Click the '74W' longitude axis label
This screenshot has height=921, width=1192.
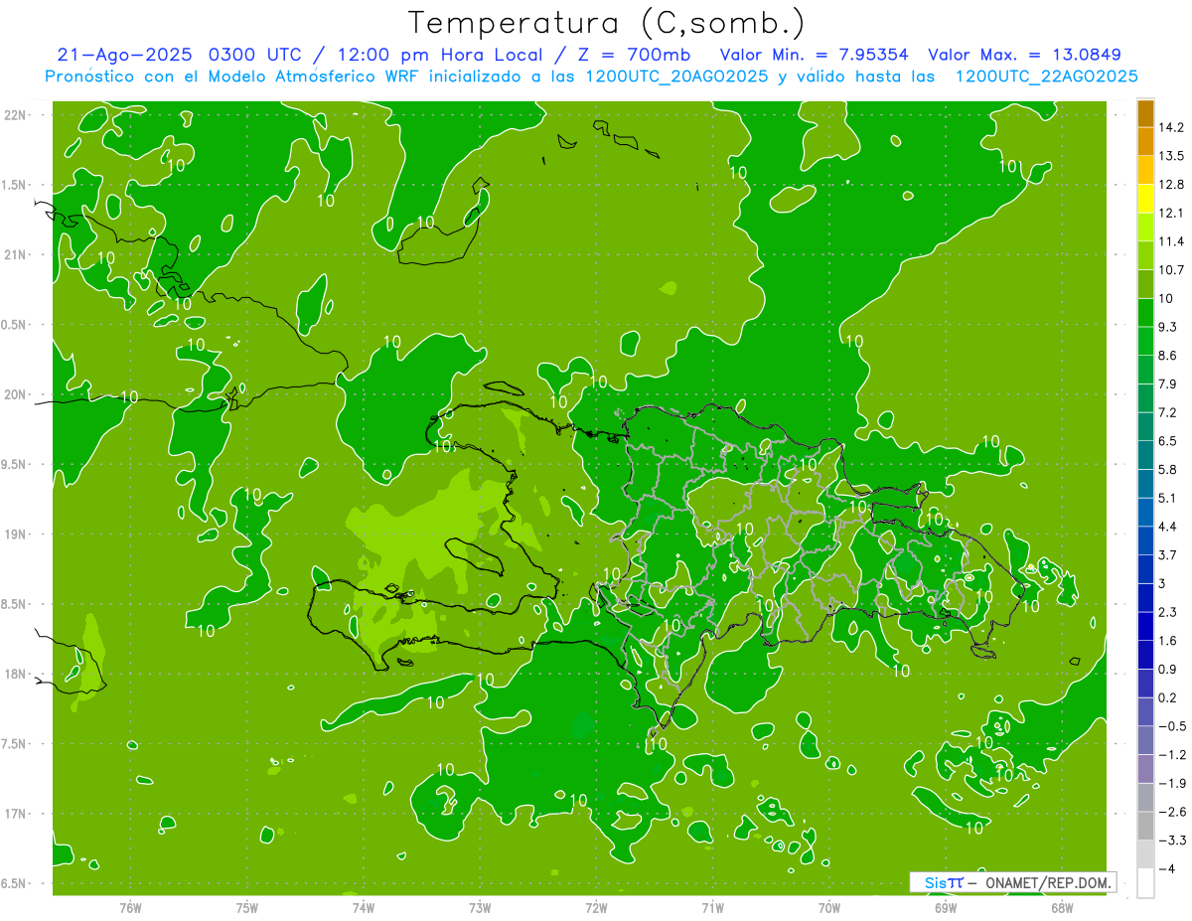click(364, 908)
